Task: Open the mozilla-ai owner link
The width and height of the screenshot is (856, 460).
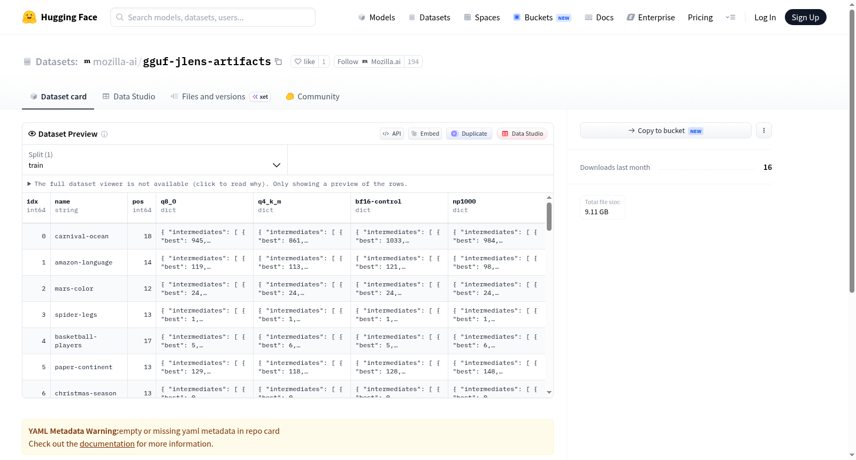Action: (x=115, y=62)
